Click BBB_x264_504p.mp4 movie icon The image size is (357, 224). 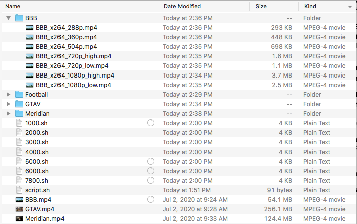click(x=30, y=47)
